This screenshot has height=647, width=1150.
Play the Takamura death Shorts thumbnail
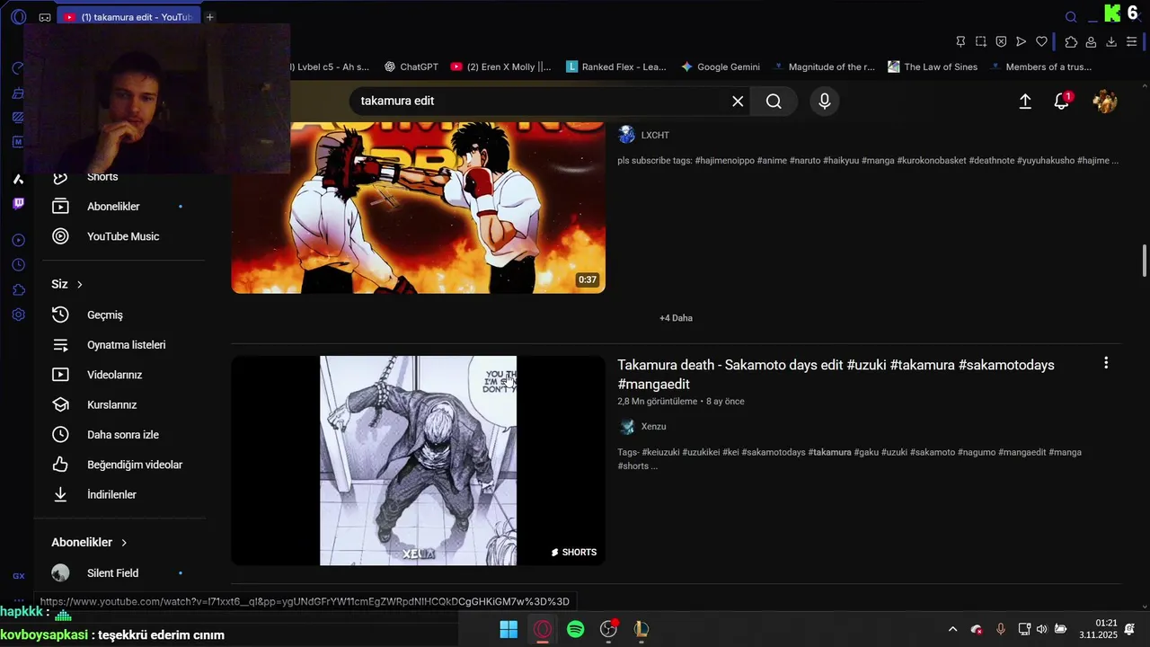point(418,461)
